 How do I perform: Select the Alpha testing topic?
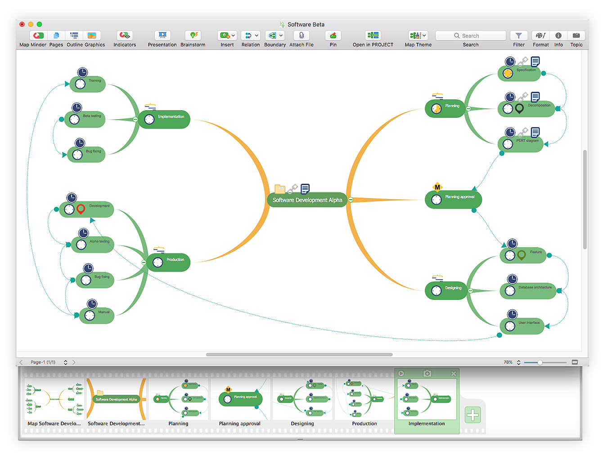point(93,245)
